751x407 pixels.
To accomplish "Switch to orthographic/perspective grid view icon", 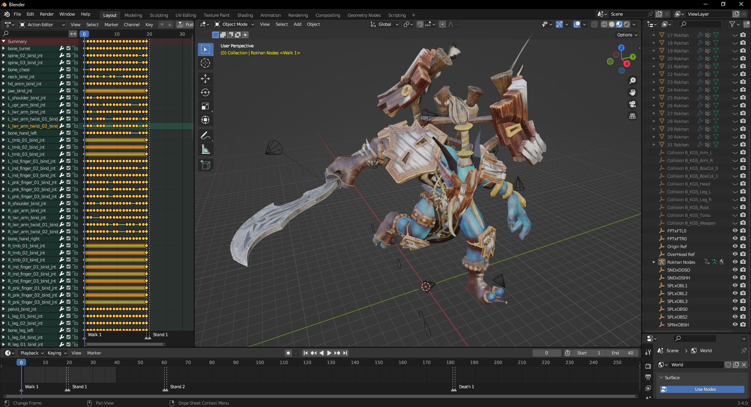I will tap(632, 116).
